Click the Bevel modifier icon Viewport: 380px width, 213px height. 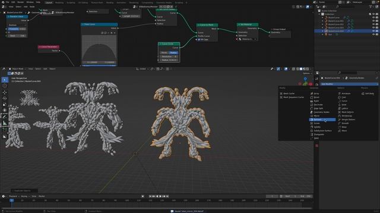pos(312,97)
